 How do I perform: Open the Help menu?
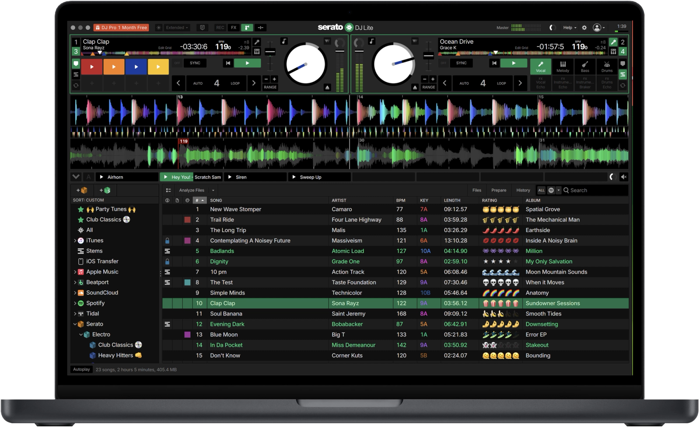(x=569, y=28)
